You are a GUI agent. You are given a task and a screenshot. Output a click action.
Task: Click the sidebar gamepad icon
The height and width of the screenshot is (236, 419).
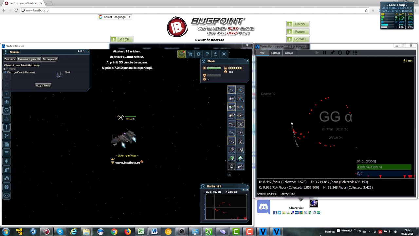click(x=7, y=195)
